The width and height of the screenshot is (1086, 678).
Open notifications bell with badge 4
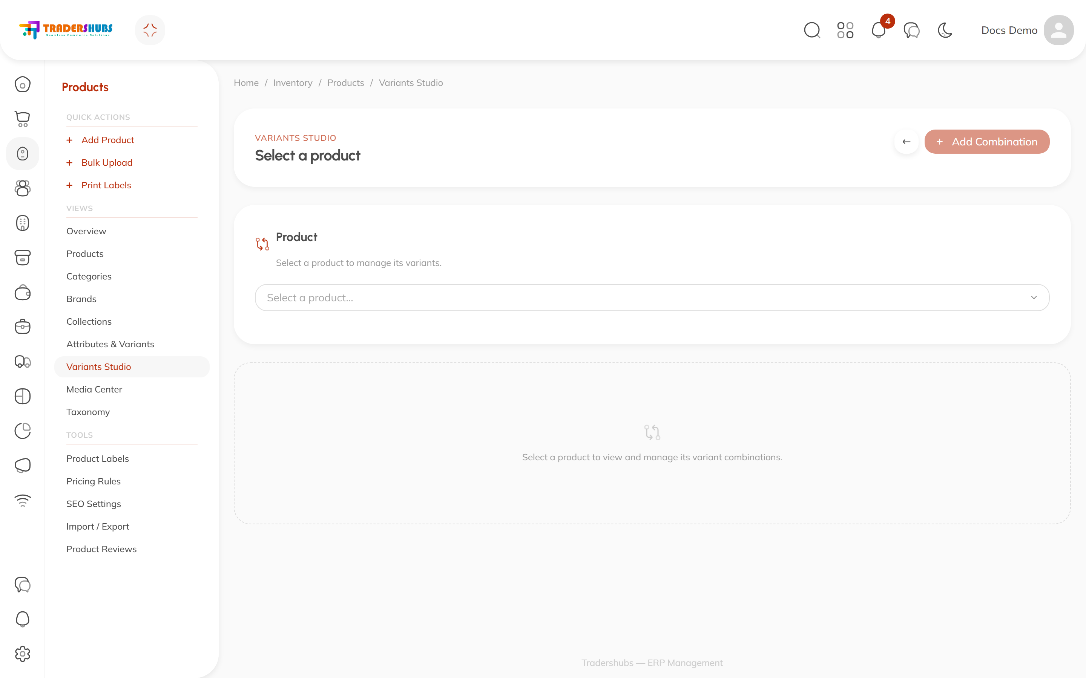[x=879, y=30]
